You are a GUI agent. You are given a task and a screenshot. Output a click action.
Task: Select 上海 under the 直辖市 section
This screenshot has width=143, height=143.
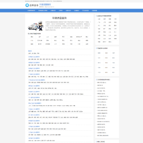(x=32, y=53)
